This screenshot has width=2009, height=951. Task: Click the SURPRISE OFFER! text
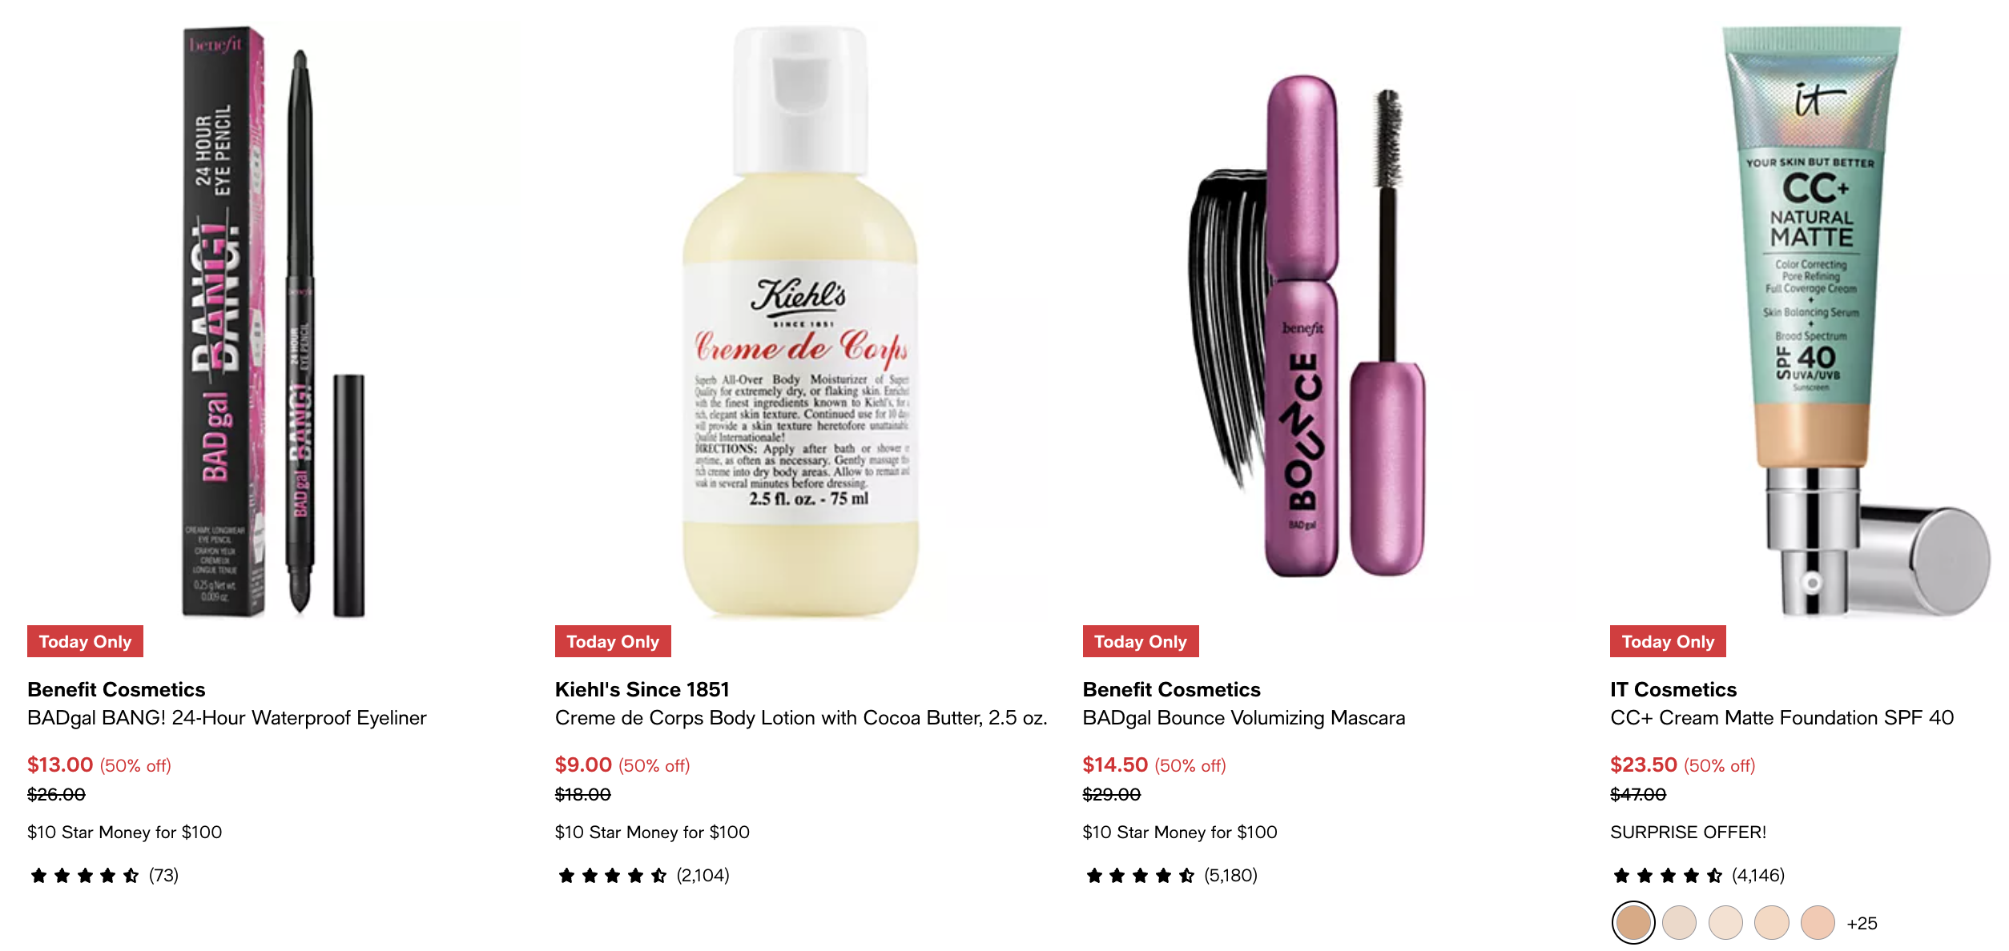[1688, 833]
